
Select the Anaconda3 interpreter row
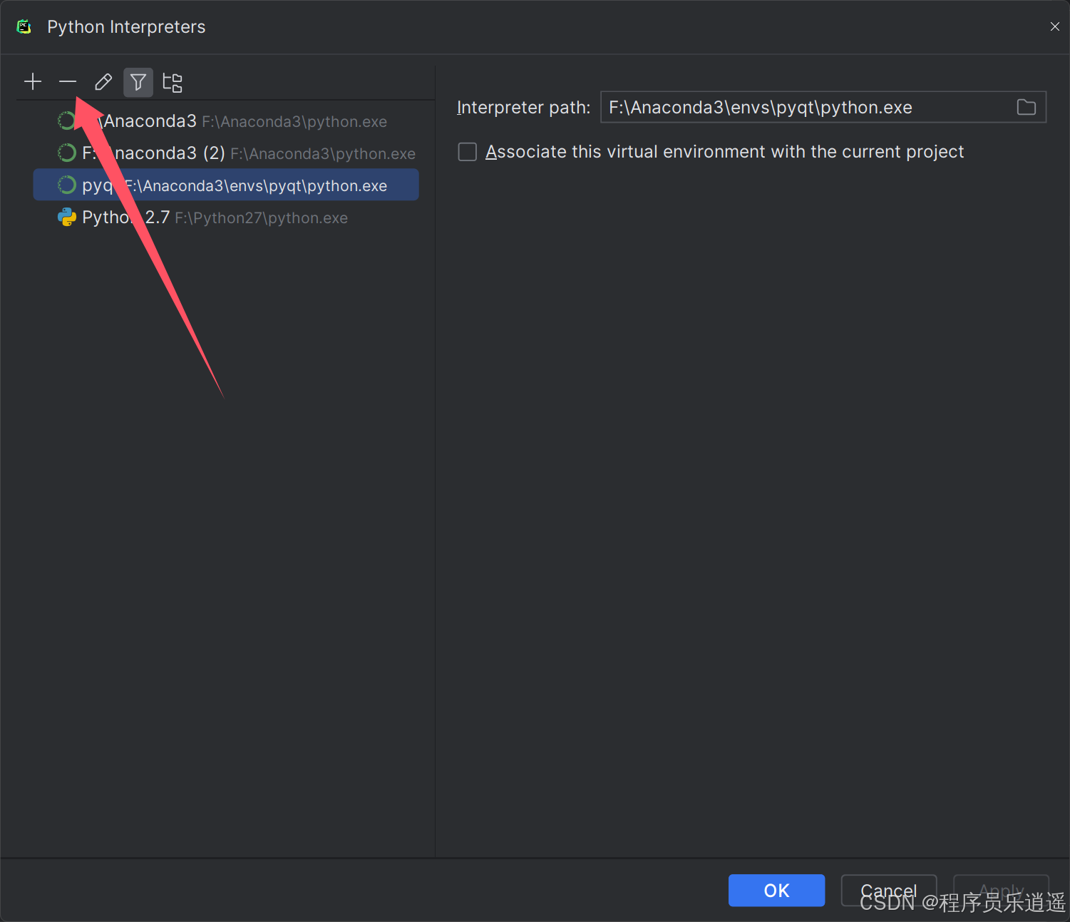coord(226,121)
